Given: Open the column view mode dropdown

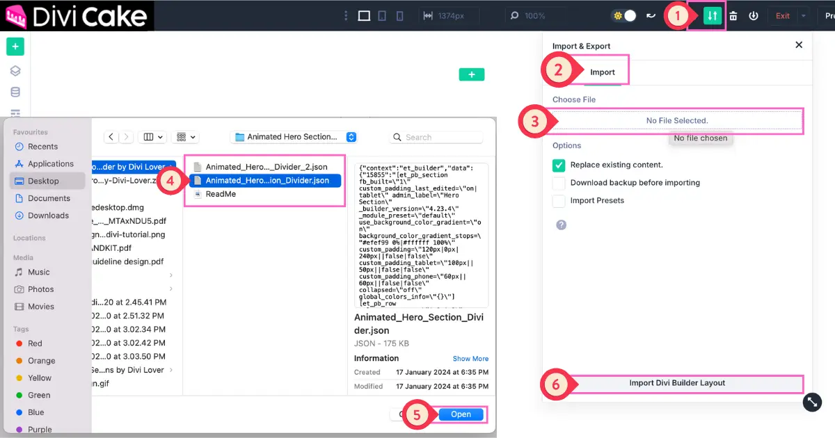Looking at the screenshot, I should (152, 137).
